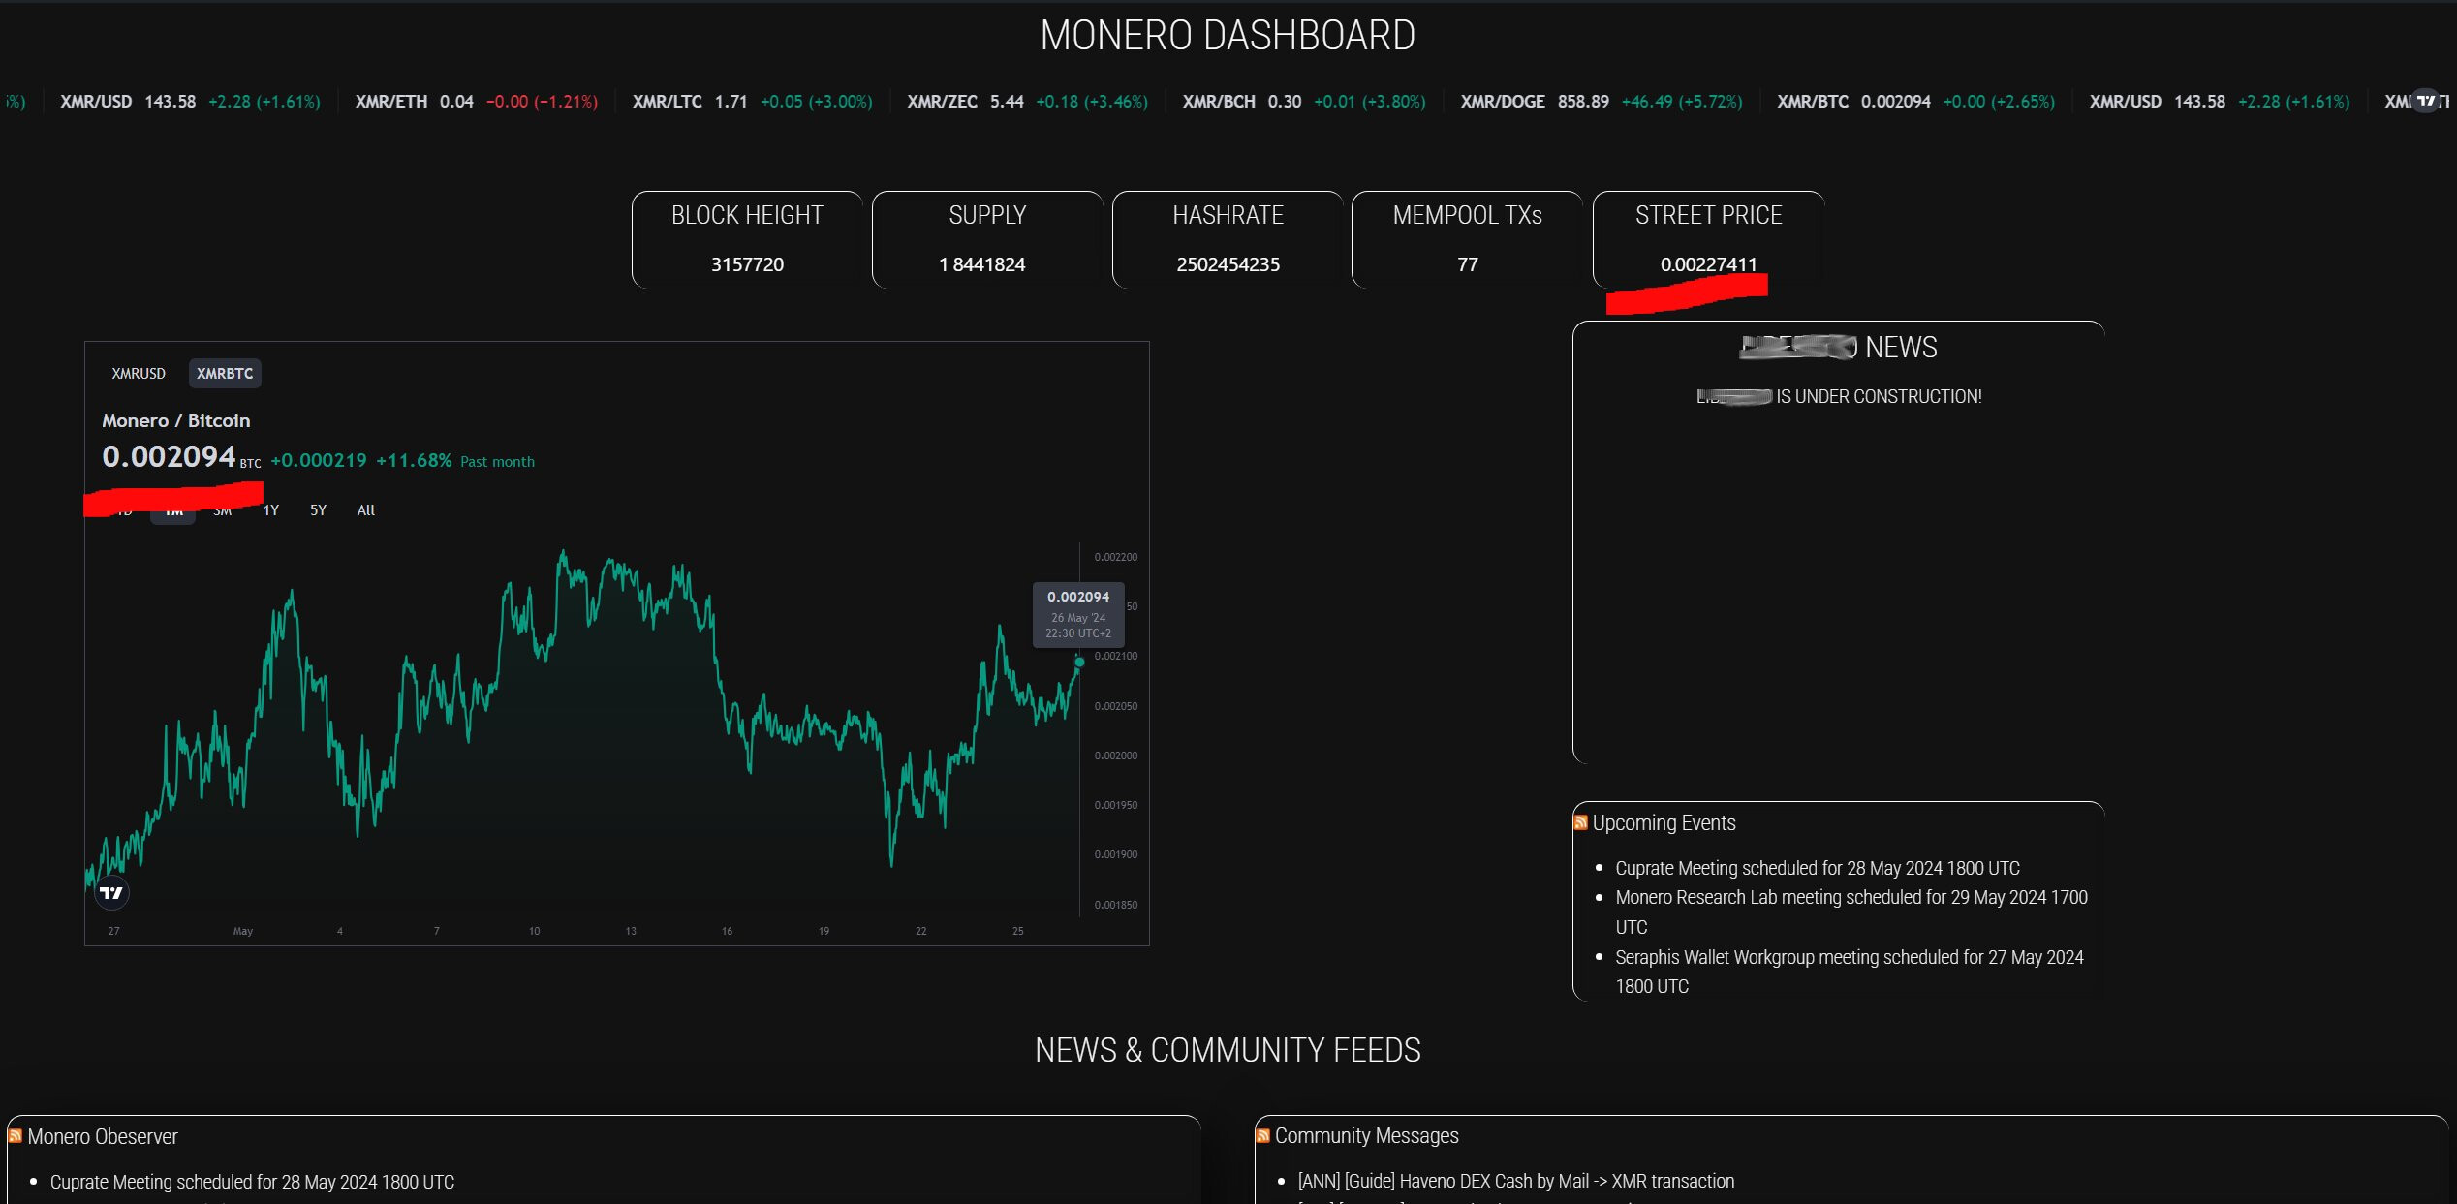
Task: Click the Monero Obeserver RSS feed icon
Action: 15,1135
